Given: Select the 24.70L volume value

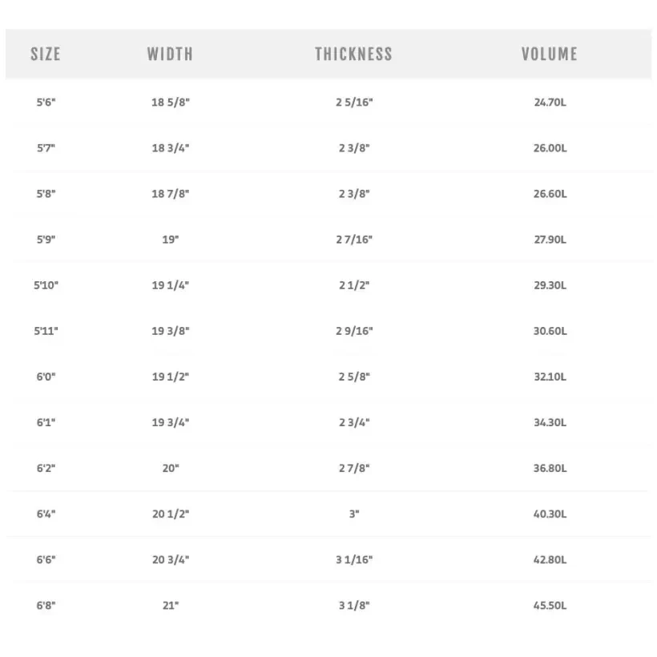Looking at the screenshot, I should click(550, 103).
